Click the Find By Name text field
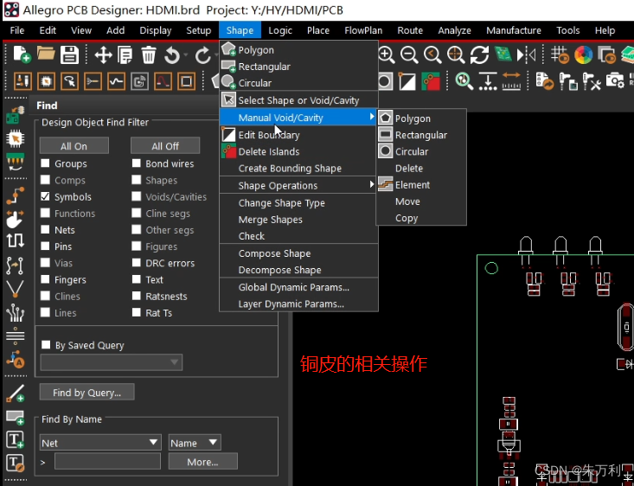This screenshot has height=486, width=634. click(107, 462)
